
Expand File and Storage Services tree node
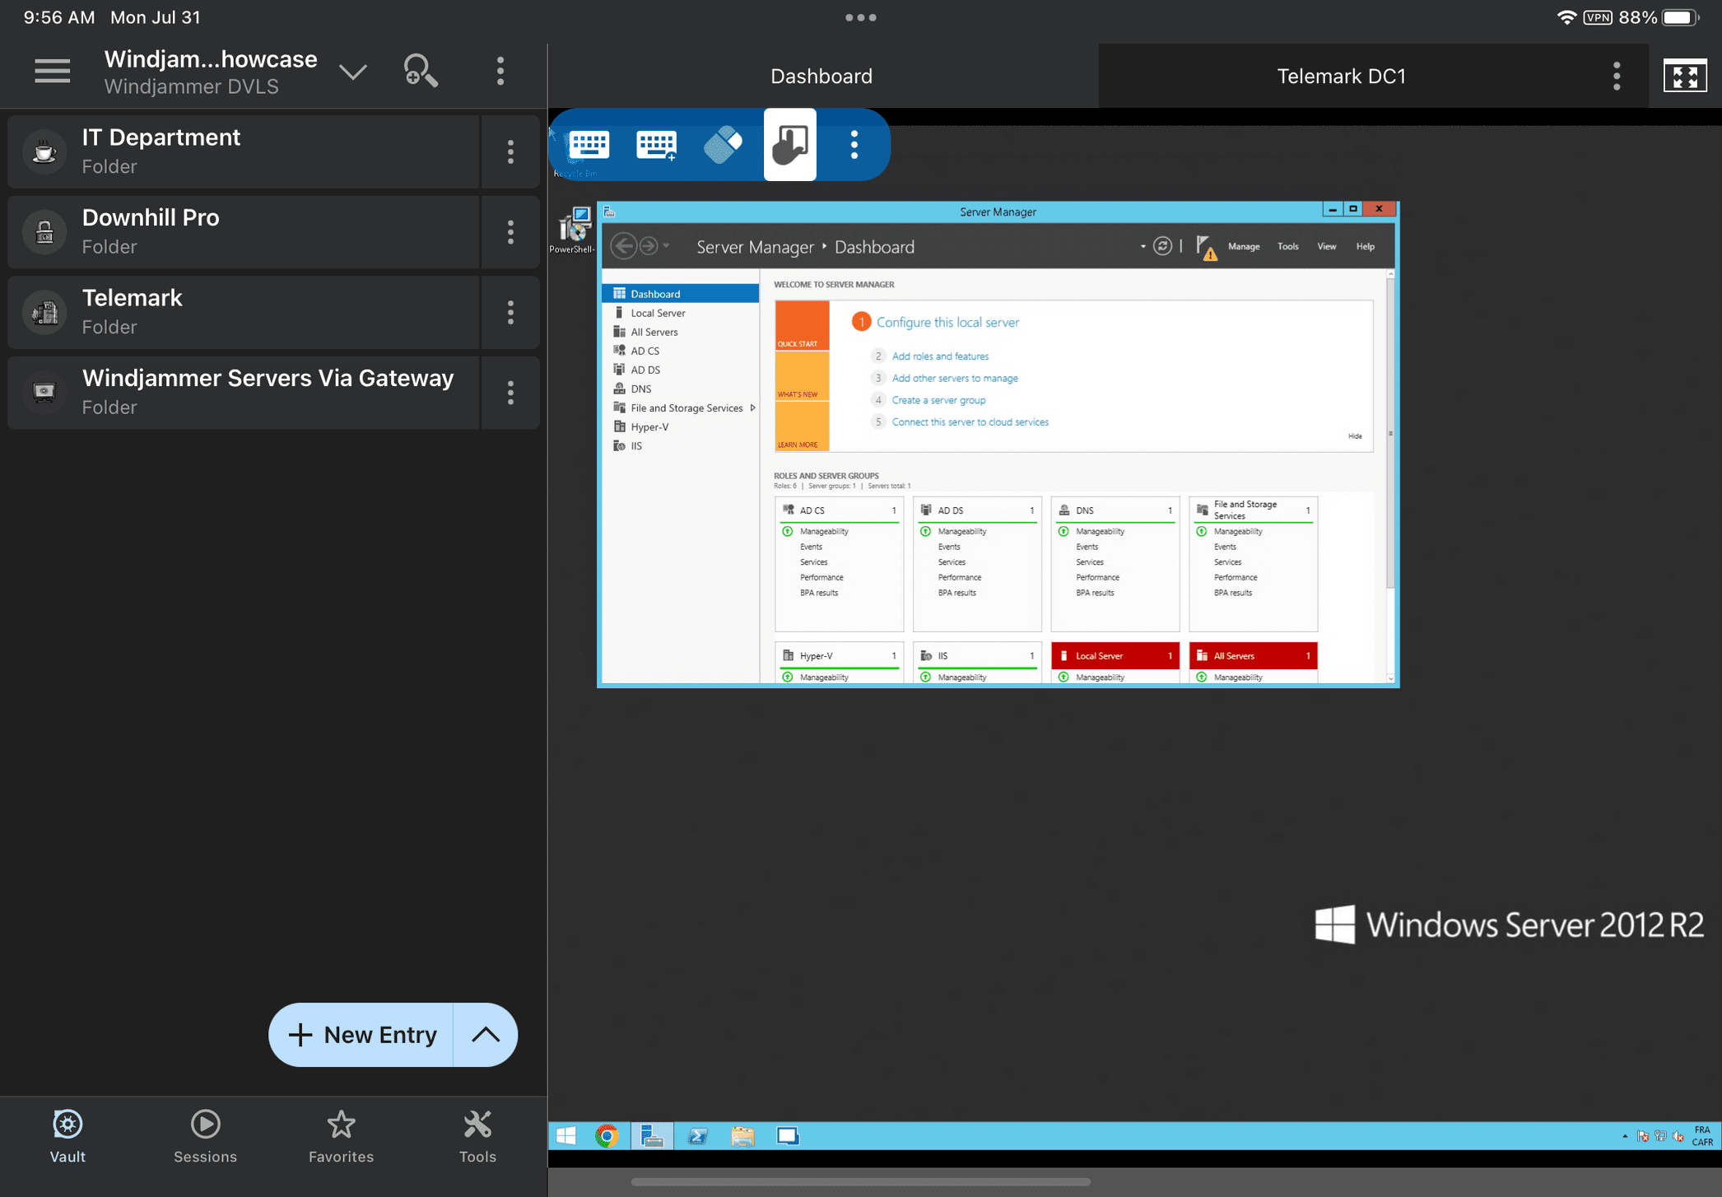(754, 408)
